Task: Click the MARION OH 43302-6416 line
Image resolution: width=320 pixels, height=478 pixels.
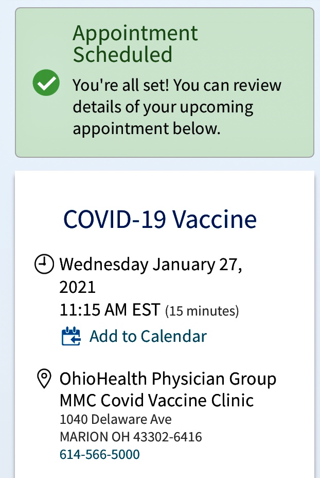Action: (131, 437)
